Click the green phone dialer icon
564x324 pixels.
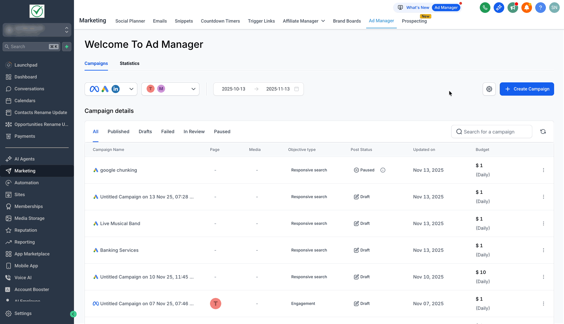tap(485, 8)
